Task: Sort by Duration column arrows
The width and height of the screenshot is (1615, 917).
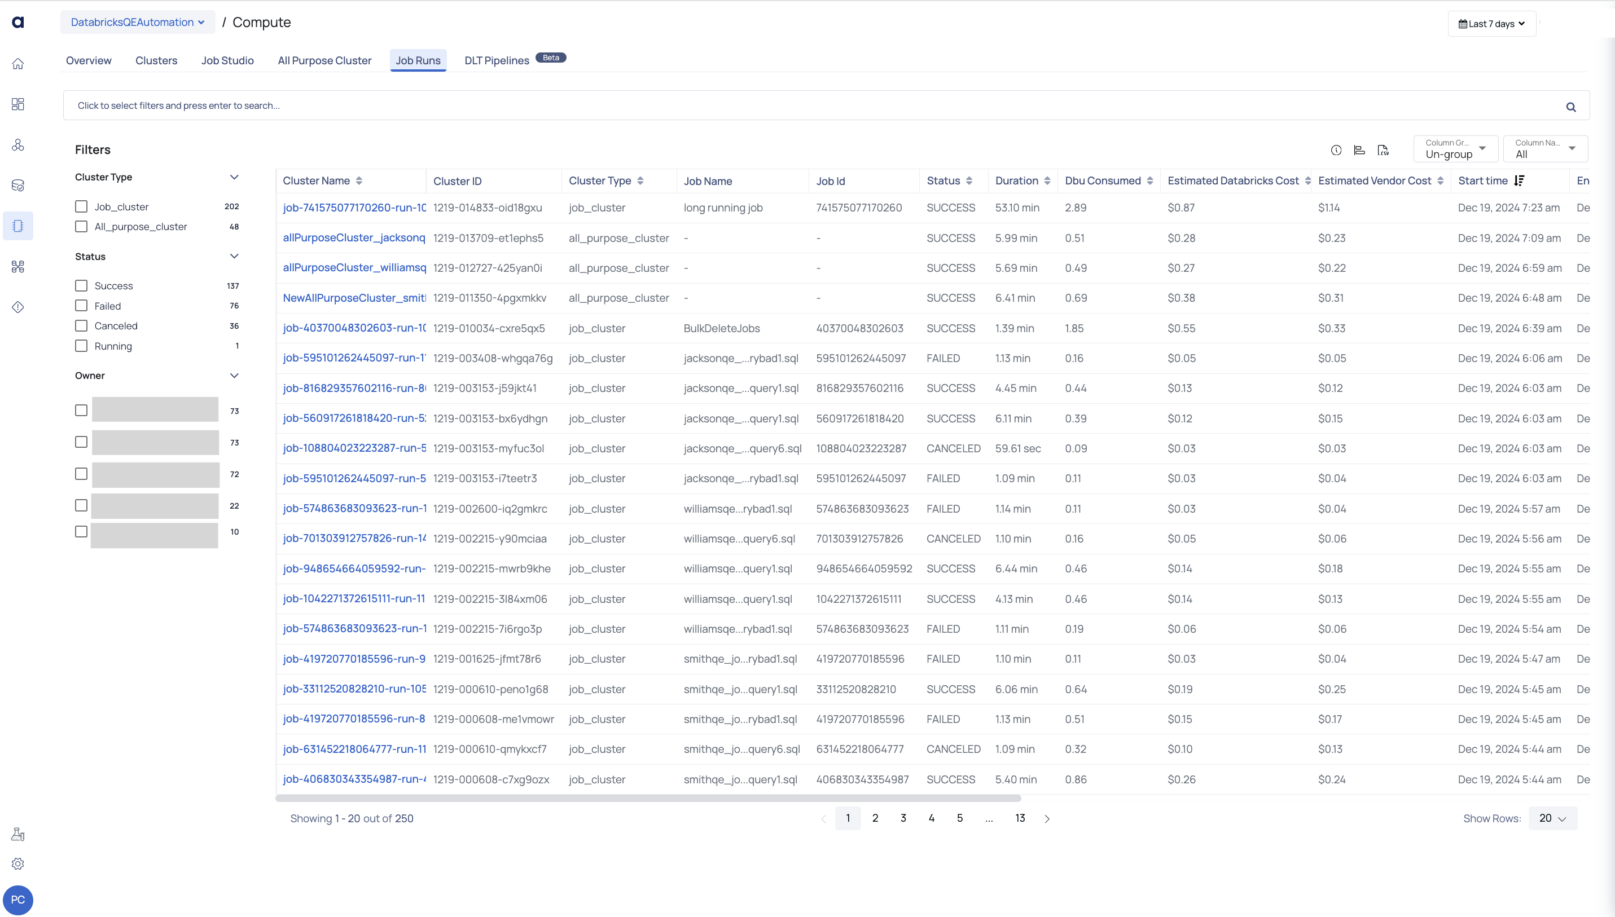Action: [x=1047, y=181]
